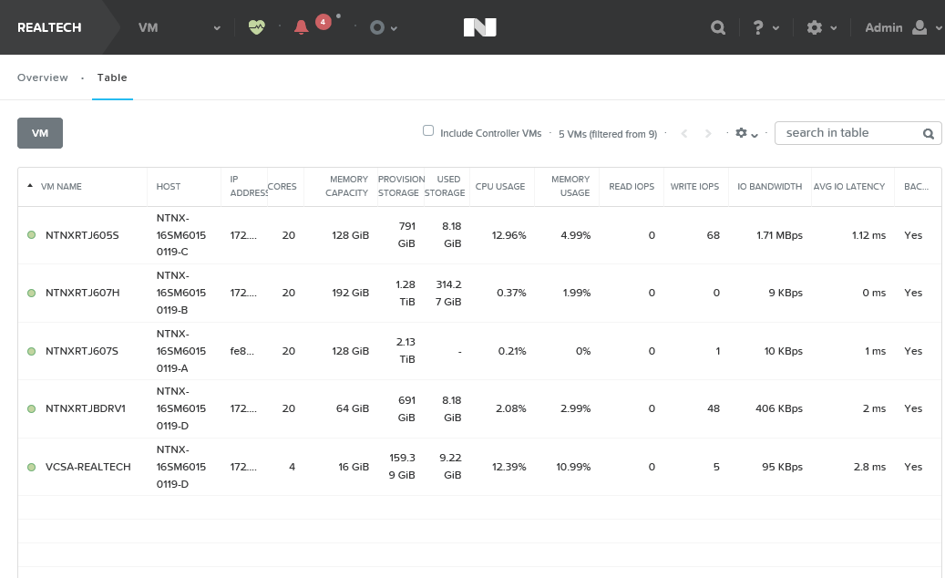The image size is (945, 578).
Task: Open the global search magnifier in the header
Action: (x=718, y=27)
